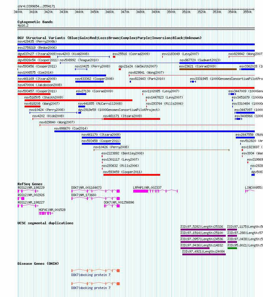Click nsv829840 (Wong2007) variant label
The width and height of the screenshot is (263, 297).
[57, 122]
